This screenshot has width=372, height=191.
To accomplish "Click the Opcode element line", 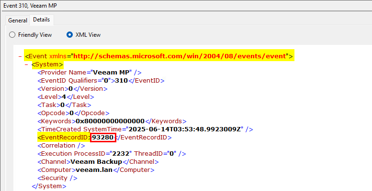I will (x=73, y=113).
